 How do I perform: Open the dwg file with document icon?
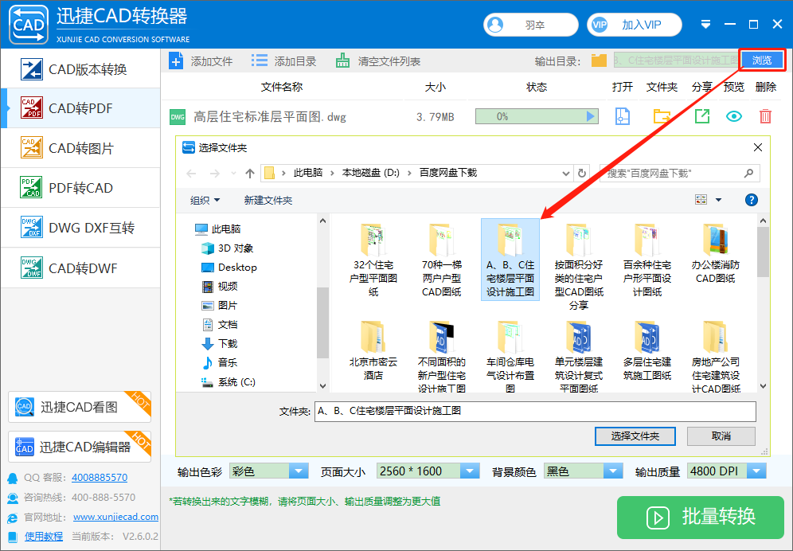pyautogui.click(x=623, y=116)
